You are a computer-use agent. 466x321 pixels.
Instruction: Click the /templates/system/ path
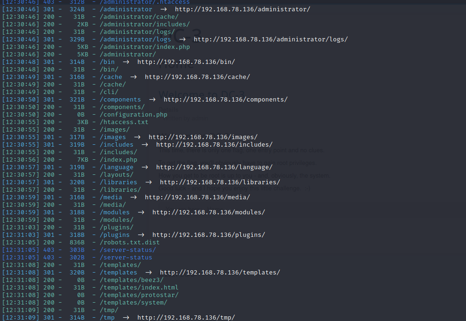134,303
